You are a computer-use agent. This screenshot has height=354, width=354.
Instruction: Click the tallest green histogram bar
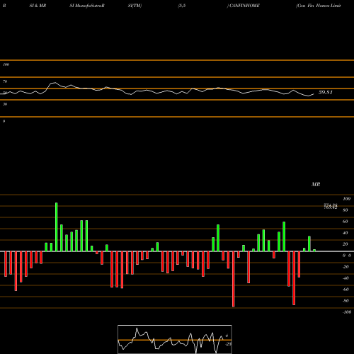tap(57, 227)
